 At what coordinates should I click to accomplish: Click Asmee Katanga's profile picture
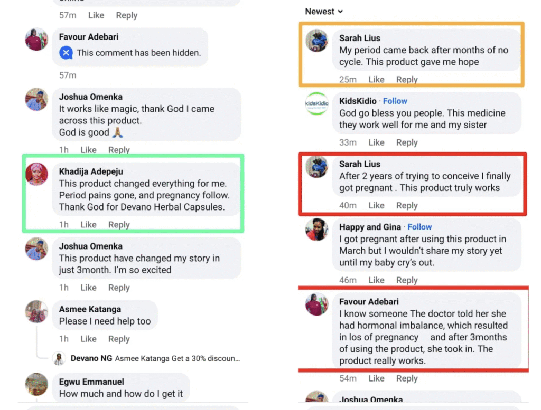[x=37, y=312]
